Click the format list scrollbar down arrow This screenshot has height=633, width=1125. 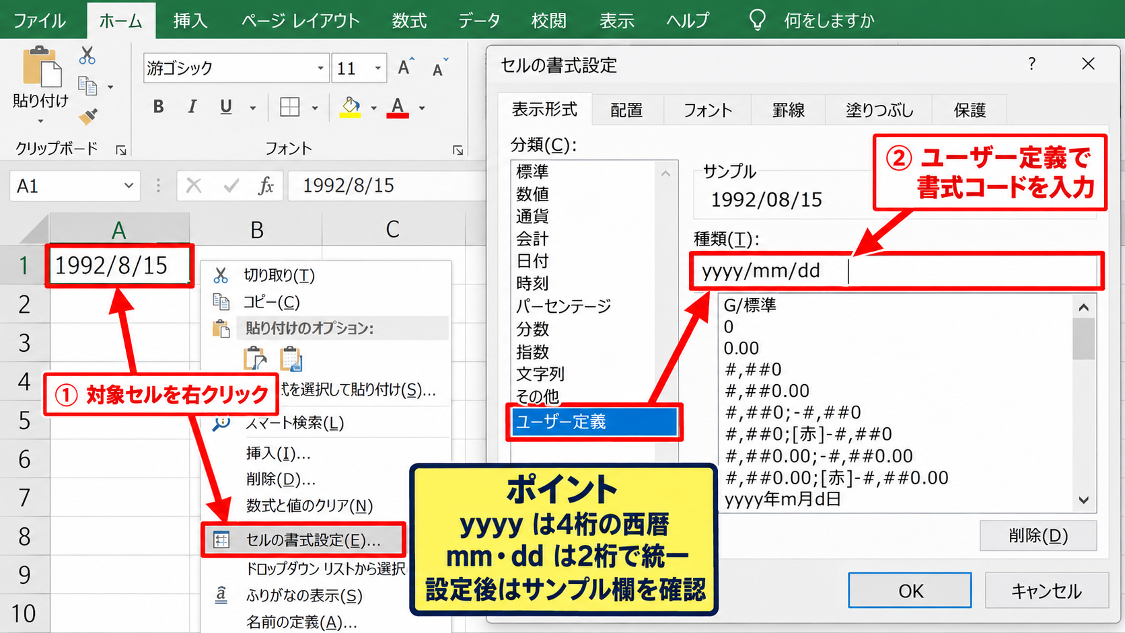tap(1083, 500)
